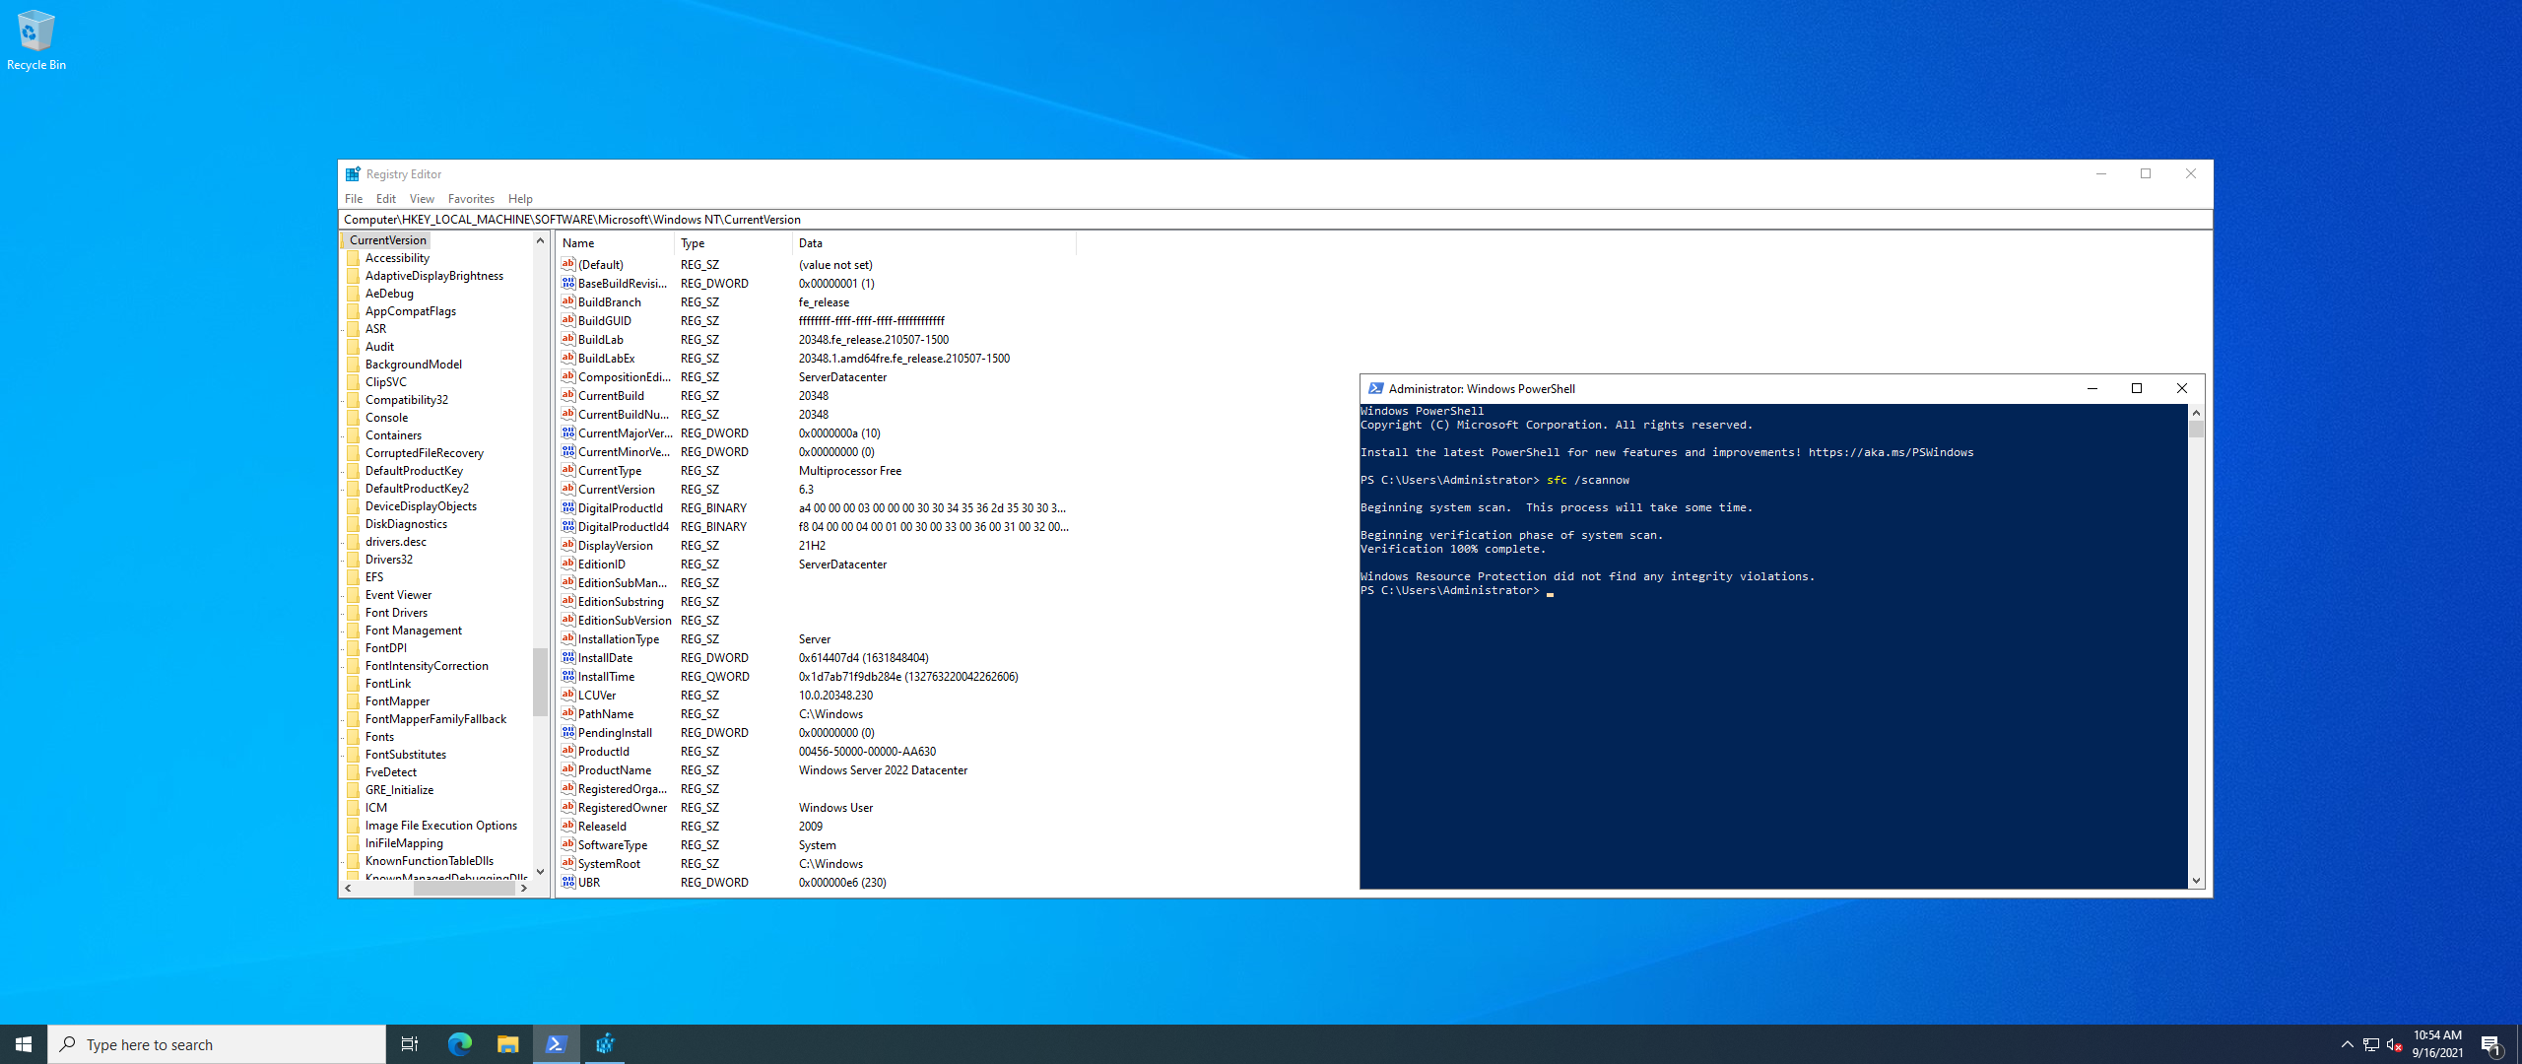
Task: Click the InstallTime QWORD value icon
Action: 568,676
